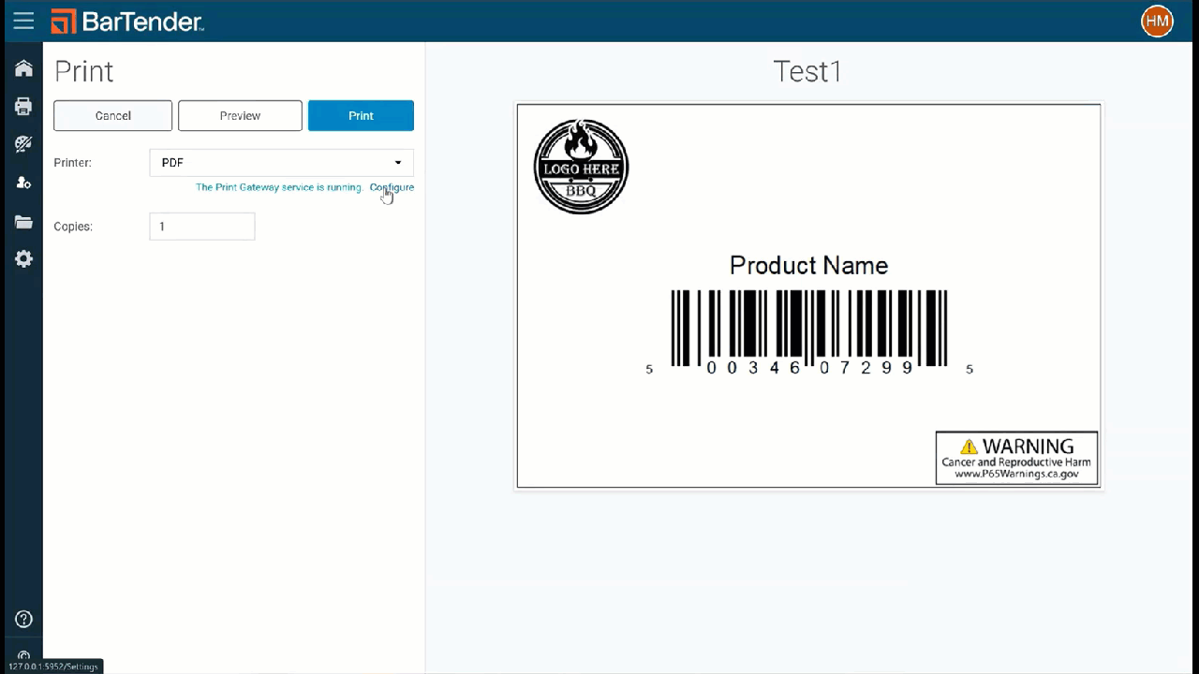Open the folder files sidebar icon
This screenshot has height=674, width=1199.
pyautogui.click(x=23, y=222)
